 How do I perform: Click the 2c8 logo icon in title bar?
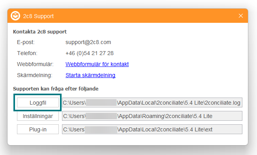(15, 16)
